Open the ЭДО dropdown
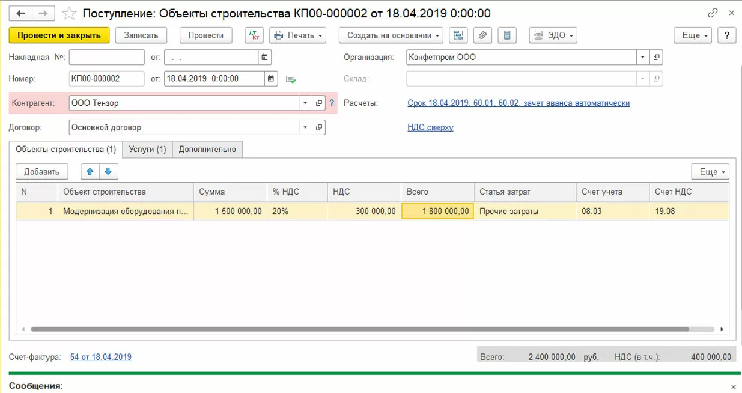The height and width of the screenshot is (393, 742). (x=553, y=35)
